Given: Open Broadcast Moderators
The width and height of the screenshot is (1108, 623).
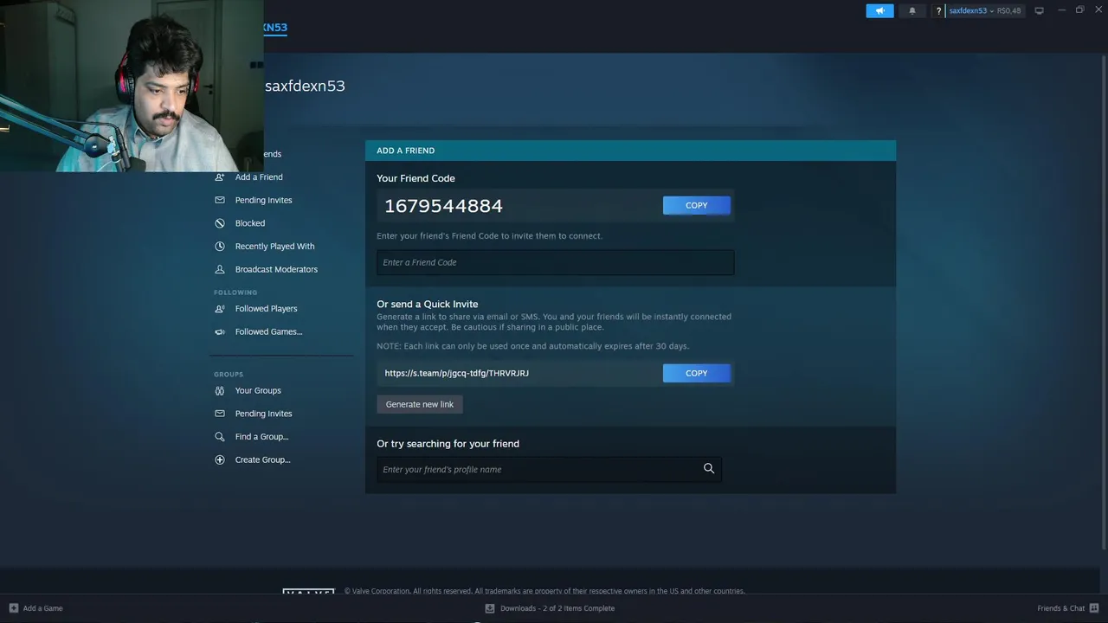Looking at the screenshot, I should [276, 269].
